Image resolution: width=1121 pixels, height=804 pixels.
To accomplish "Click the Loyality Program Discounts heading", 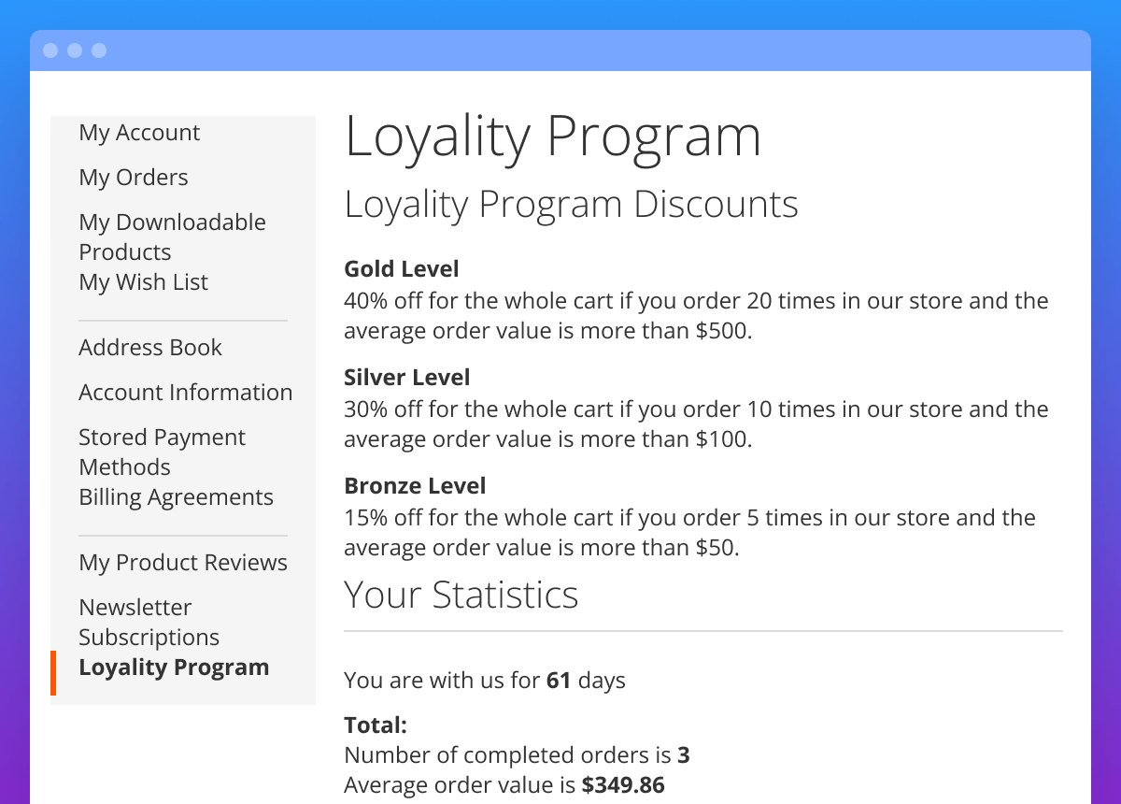I will [571, 205].
